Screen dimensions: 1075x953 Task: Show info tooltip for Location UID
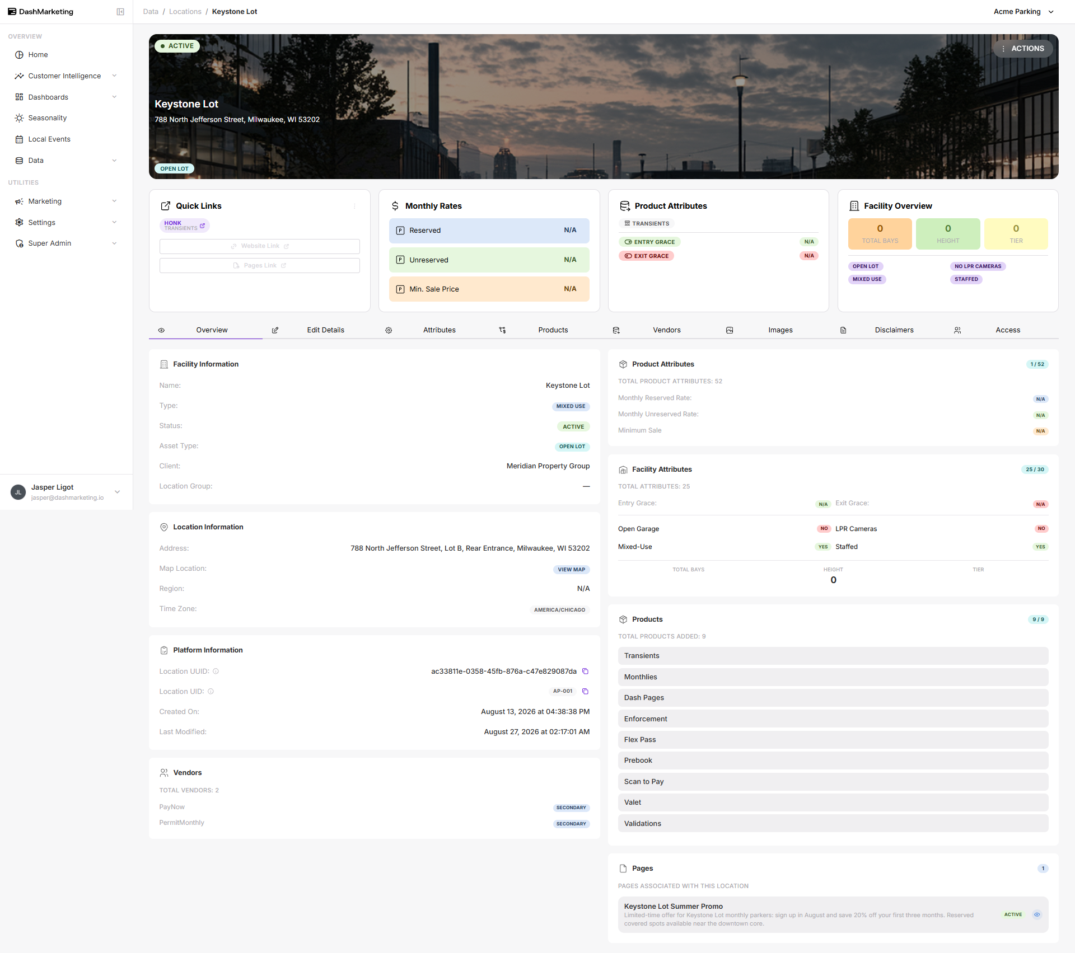tap(211, 692)
